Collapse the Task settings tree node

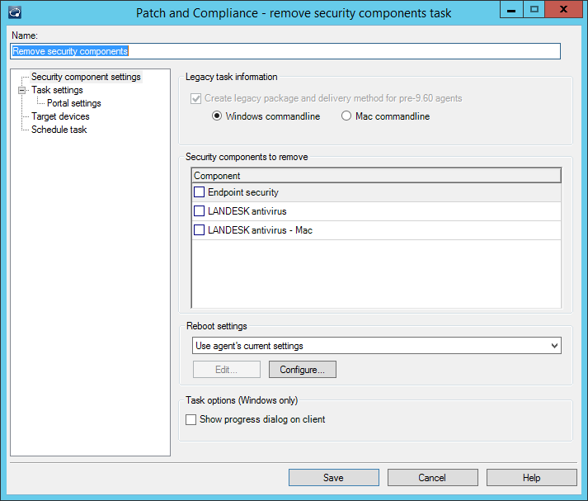coord(21,90)
